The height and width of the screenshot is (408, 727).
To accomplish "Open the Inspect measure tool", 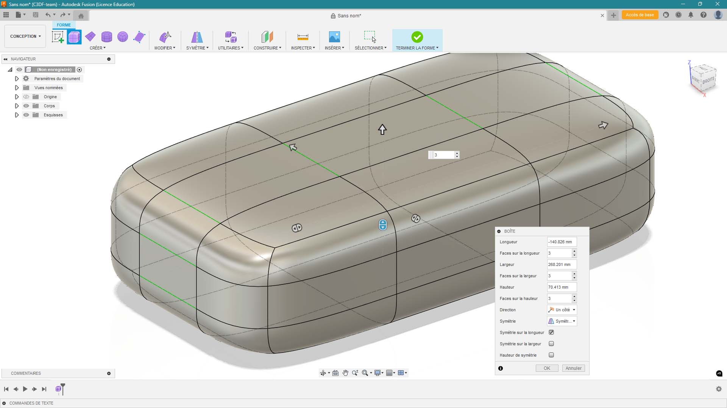I will click(x=303, y=37).
